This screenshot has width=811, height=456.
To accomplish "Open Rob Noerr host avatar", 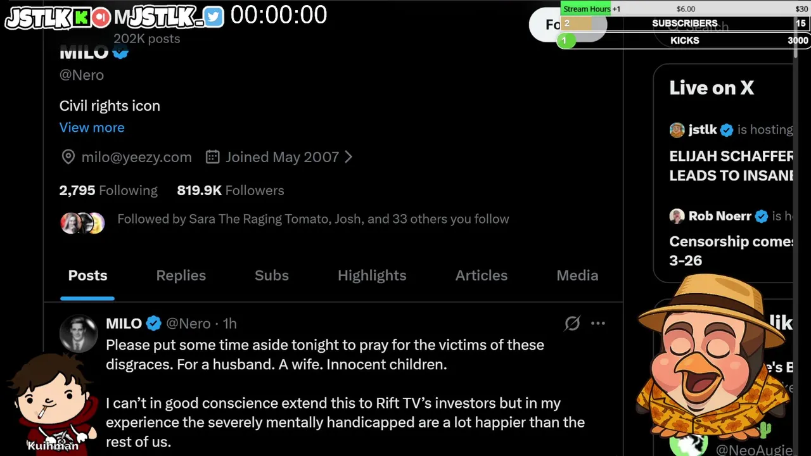I will tap(677, 216).
